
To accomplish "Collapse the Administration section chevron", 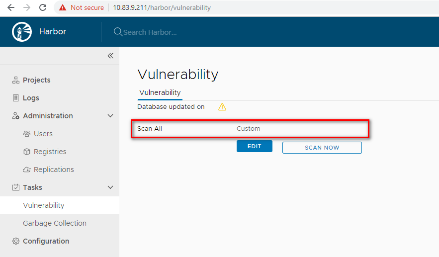I will [x=110, y=116].
